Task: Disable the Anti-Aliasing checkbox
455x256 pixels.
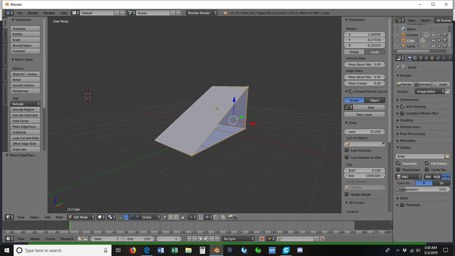Action: (402, 106)
